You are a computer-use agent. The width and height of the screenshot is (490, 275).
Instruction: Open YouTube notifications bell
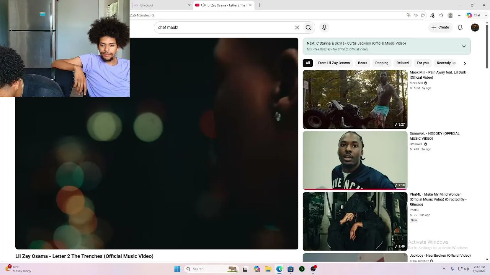pyautogui.click(x=460, y=27)
